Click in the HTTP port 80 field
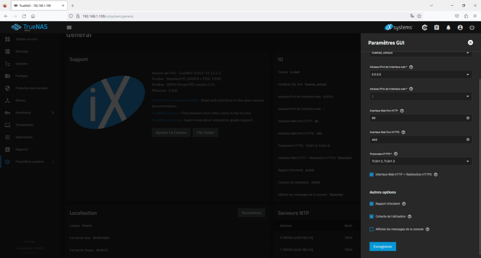The height and width of the screenshot is (258, 481). tap(416, 118)
